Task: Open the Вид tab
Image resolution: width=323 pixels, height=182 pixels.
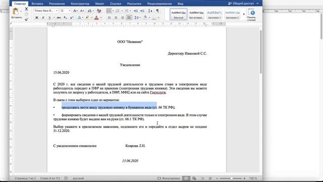Action: pyautogui.click(x=181, y=4)
